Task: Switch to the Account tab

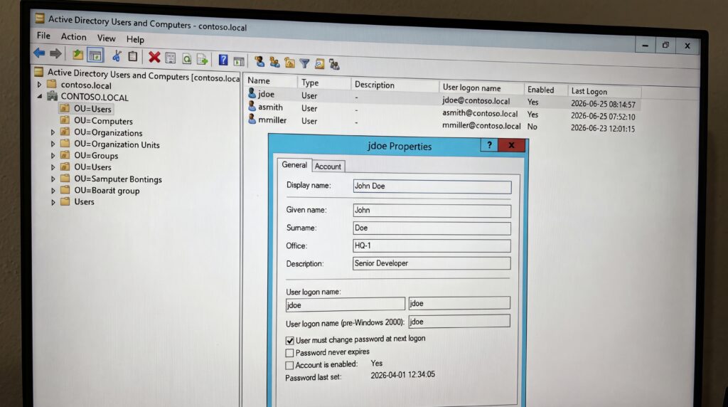Action: (328, 166)
